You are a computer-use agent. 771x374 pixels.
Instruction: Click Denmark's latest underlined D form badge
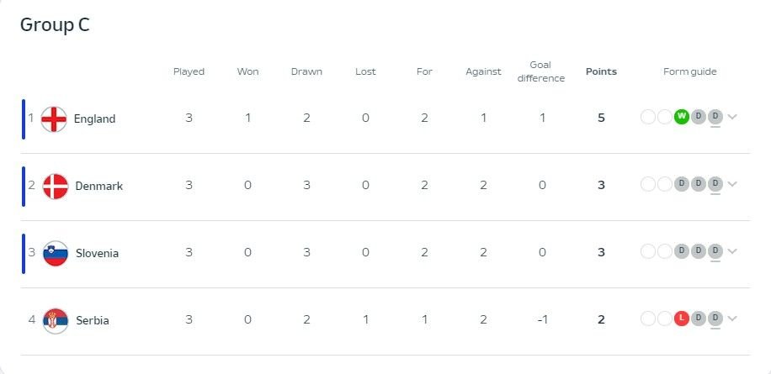tap(715, 184)
